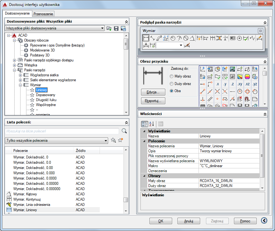This screenshot has height=231, width=275.
Task: Pick the red magnet image in the grid
Action: tap(247, 99)
